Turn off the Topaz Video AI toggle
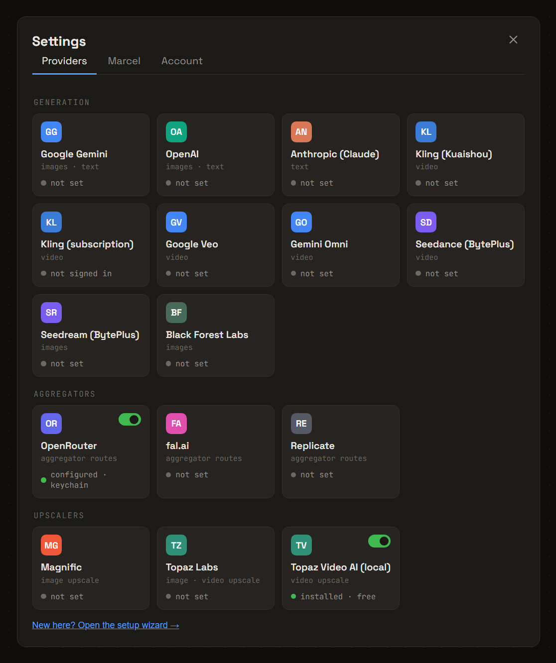 [x=379, y=541]
